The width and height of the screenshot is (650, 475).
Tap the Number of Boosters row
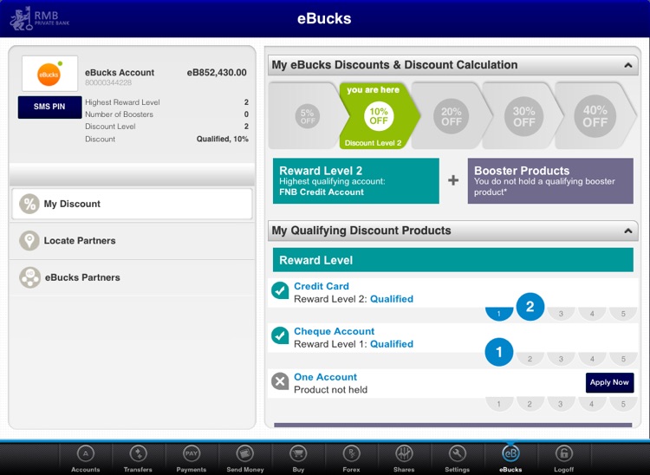[166, 114]
